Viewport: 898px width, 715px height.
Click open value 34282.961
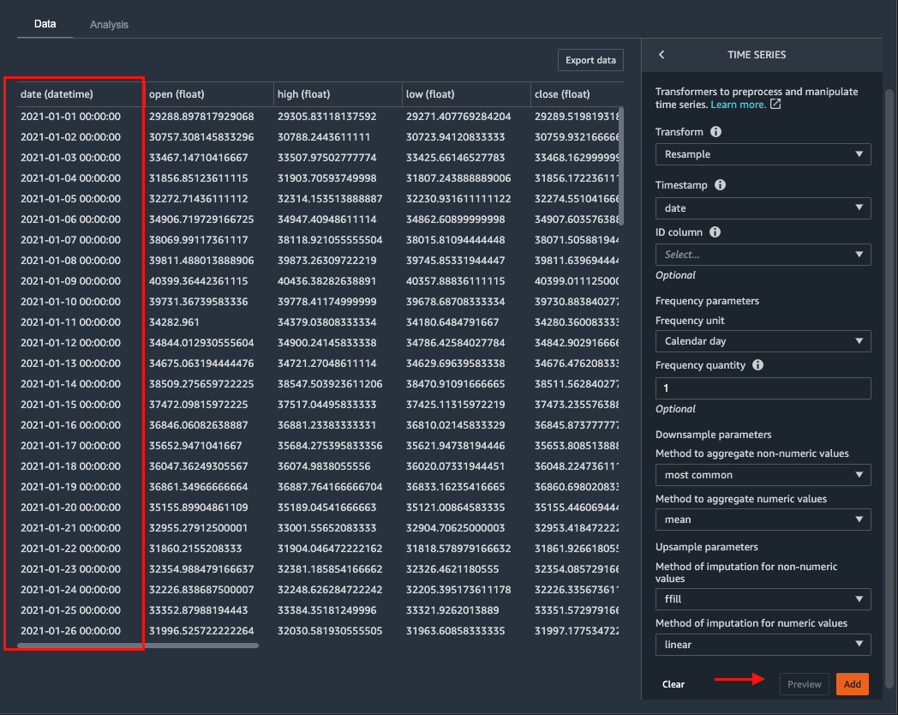(174, 322)
